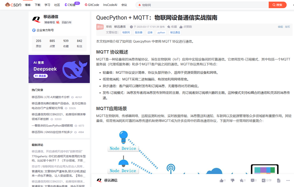
Task: Click the PDF export icon in bottom bar
Action: point(279,181)
